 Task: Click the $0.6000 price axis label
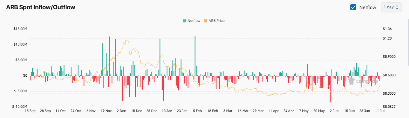[x=389, y=75]
